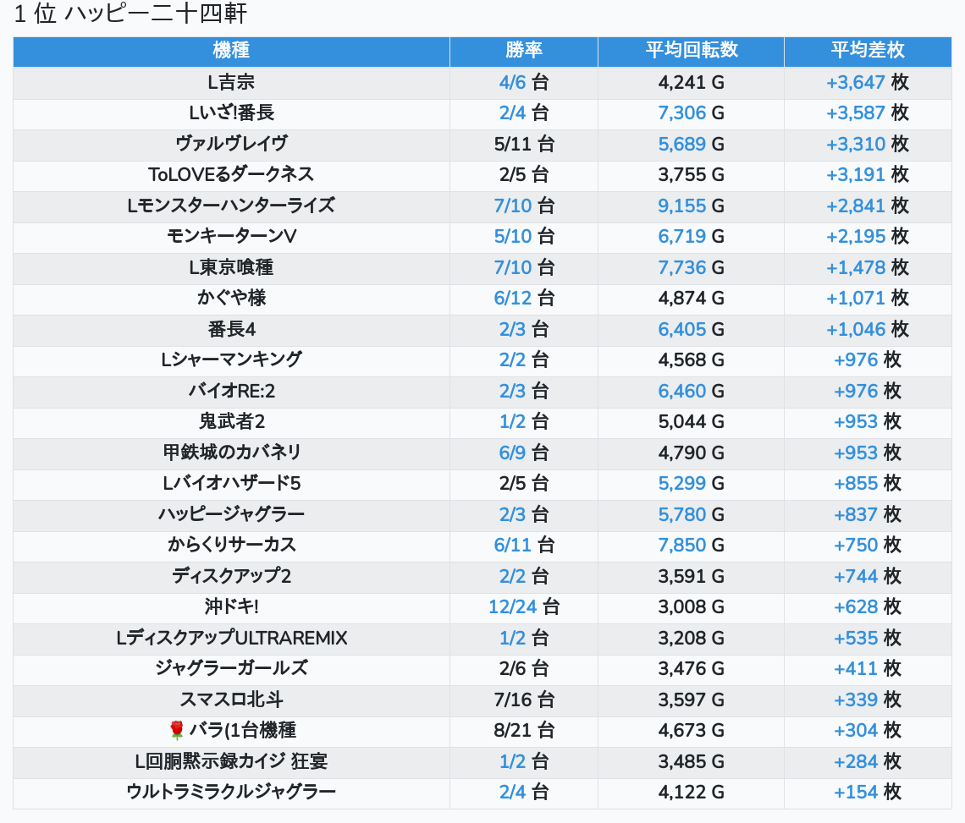This screenshot has width=965, height=823.
Task: Click the +3,310 枚 average difference value
Action: coord(867,144)
